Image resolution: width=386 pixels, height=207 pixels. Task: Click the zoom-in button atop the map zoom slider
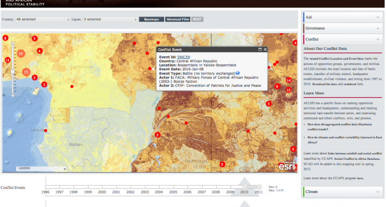click(13, 43)
